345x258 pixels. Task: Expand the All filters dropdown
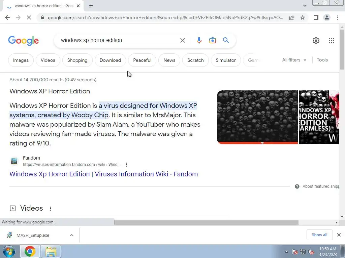tap(294, 60)
